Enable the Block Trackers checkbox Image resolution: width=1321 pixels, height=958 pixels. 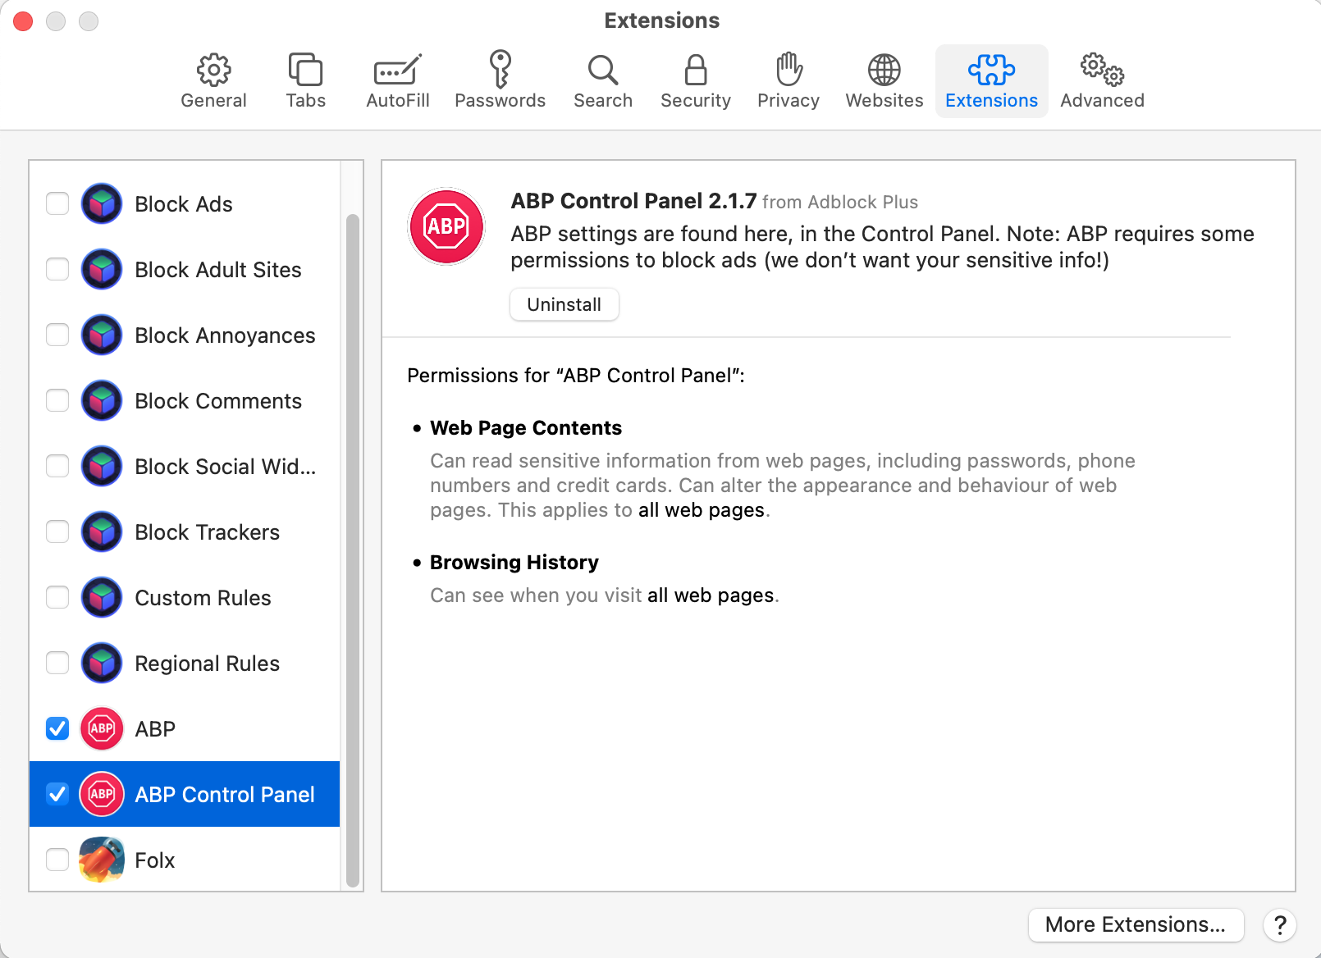pyautogui.click(x=57, y=531)
